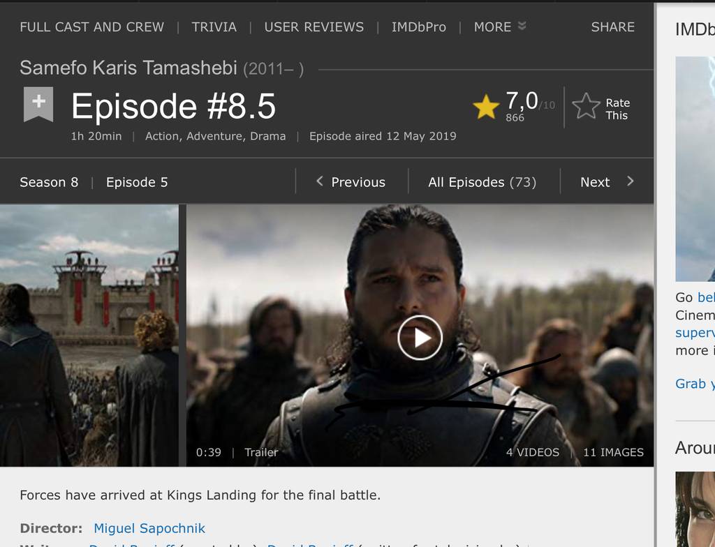Click 'Episode aired 12 May 2019' text
Image resolution: width=715 pixels, height=547 pixels.
[x=383, y=136]
